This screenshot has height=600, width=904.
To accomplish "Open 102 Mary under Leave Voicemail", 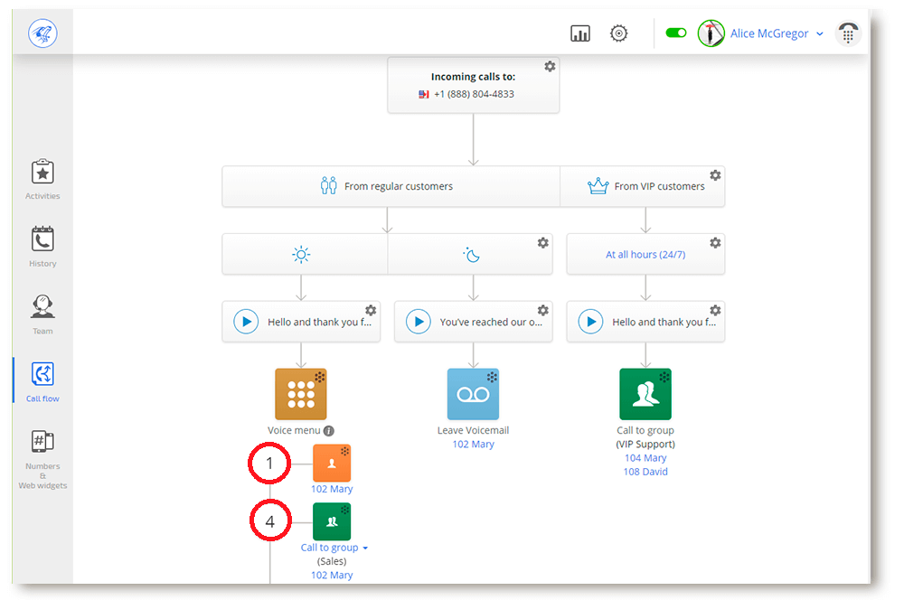I will (474, 445).
